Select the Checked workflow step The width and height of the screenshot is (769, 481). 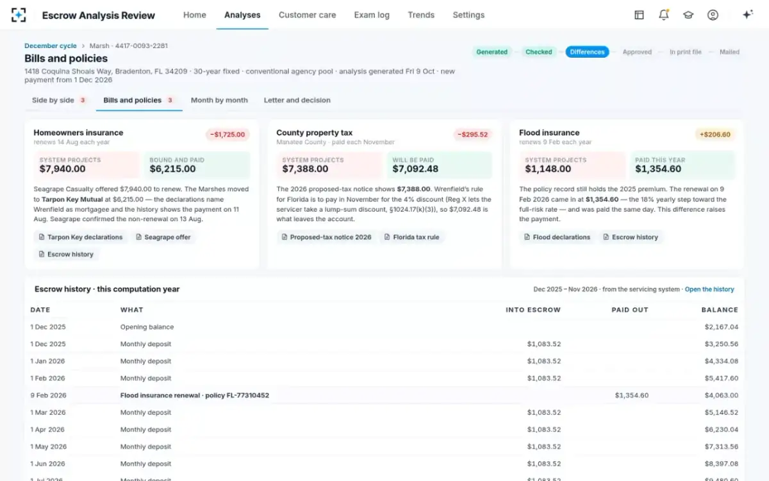[x=539, y=52]
